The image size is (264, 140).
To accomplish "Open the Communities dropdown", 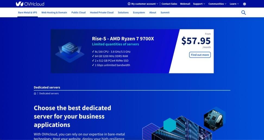I will pos(217,4).
